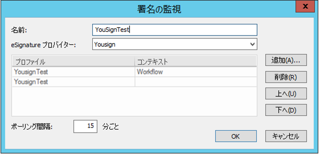Click the キャンセル button
The height and width of the screenshot is (154, 320).
click(286, 136)
